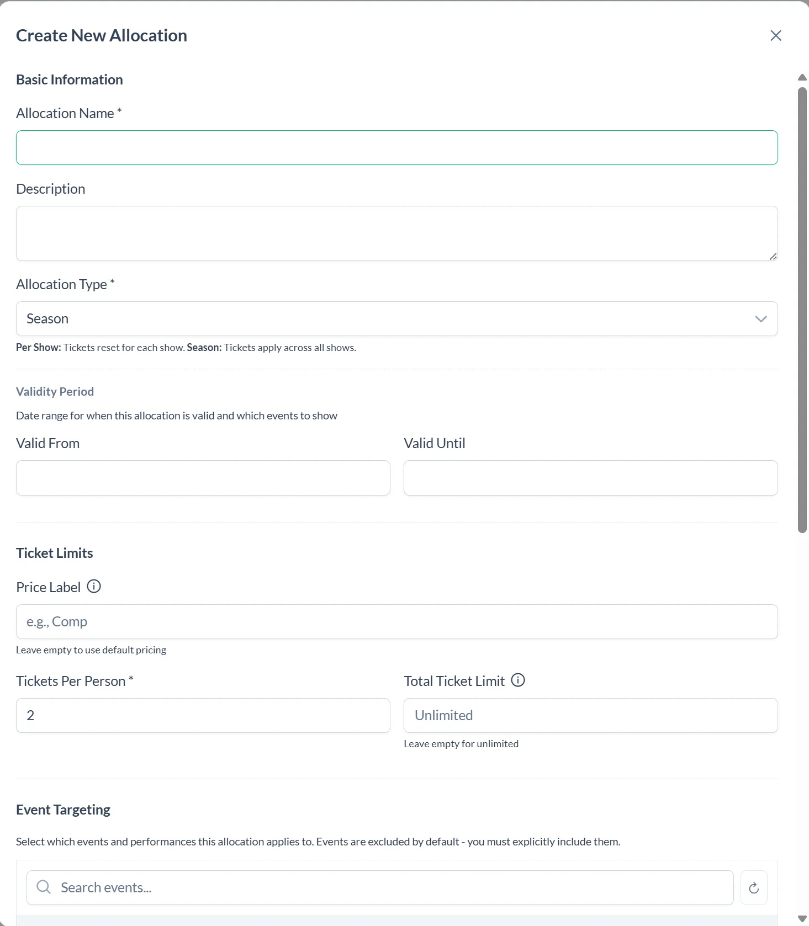The image size is (809, 926).
Task: Grab the Description resize handle corner
Action: (x=773, y=256)
